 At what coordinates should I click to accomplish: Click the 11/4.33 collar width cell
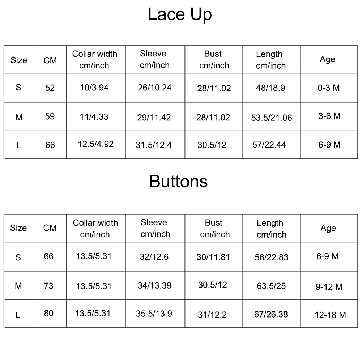pyautogui.click(x=94, y=117)
